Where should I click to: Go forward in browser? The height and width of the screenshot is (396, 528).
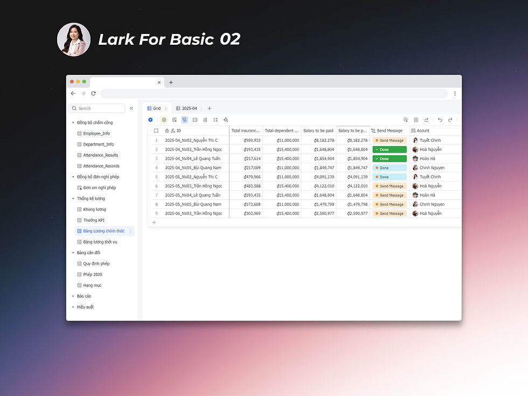(83, 93)
